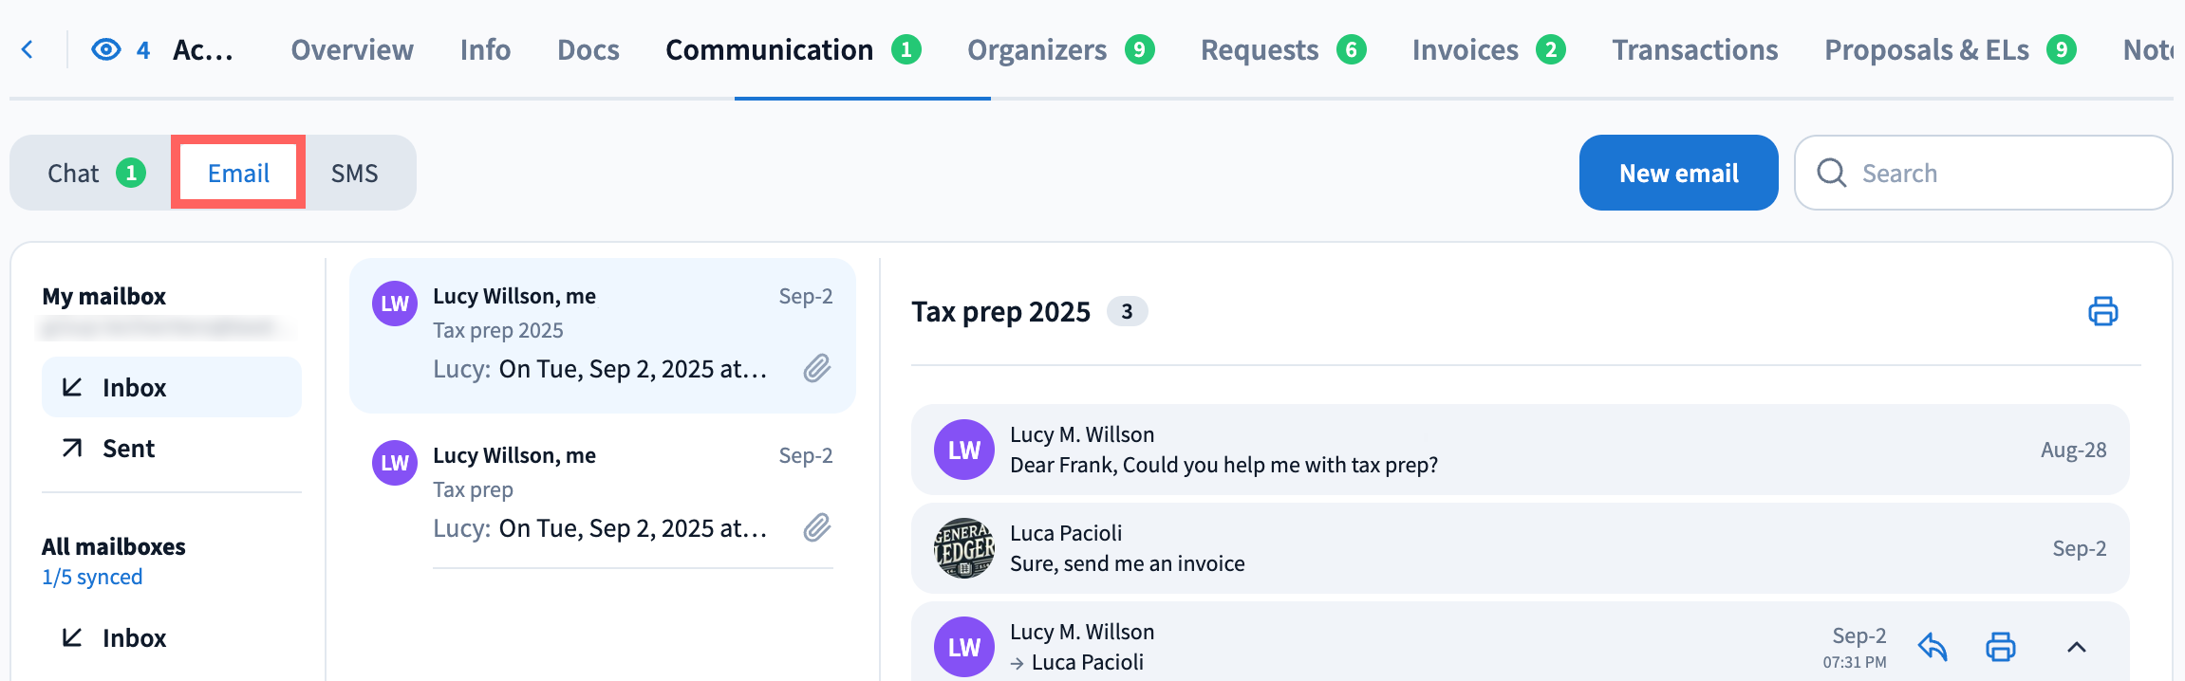This screenshot has height=681, width=2185.
Task: Click the back arrow icon
Action: click(28, 49)
